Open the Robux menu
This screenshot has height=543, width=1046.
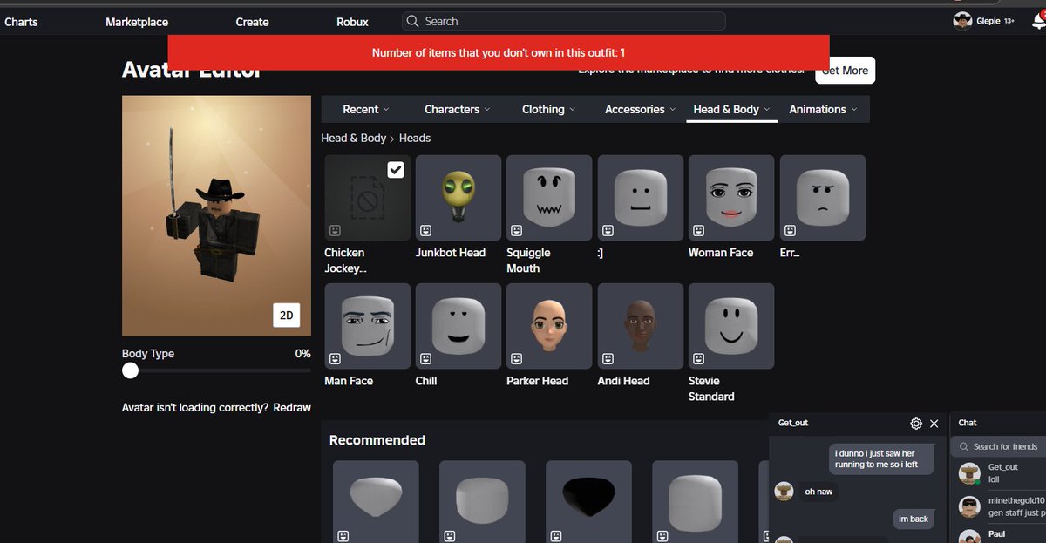352,22
